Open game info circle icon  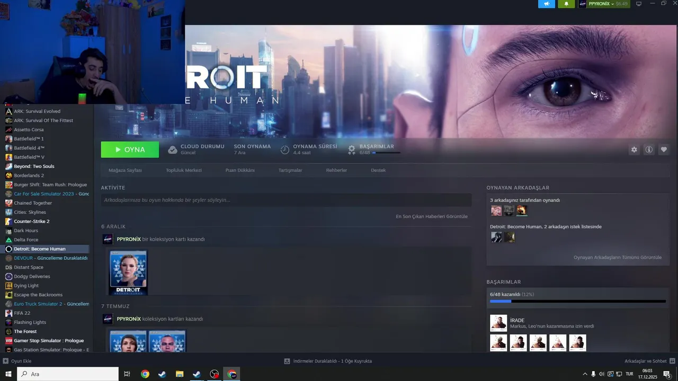pos(649,150)
